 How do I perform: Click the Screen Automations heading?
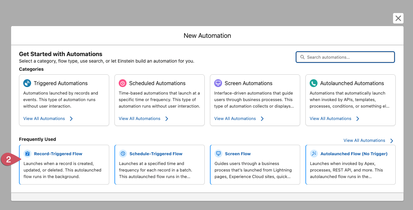[249, 83]
